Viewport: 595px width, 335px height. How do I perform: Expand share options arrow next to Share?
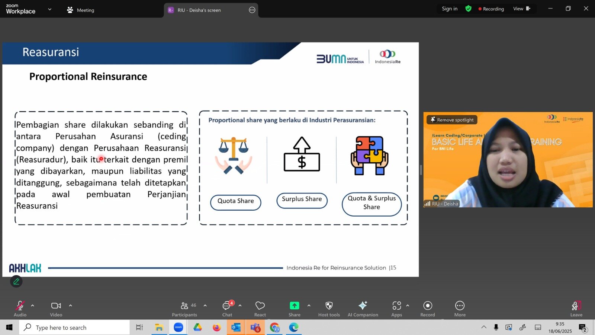[x=309, y=306]
